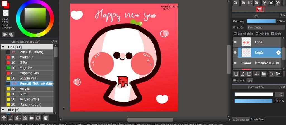This screenshot has height=125, width=286.
Task: Select the transparent color swatch
Action: click(x=5, y=13)
